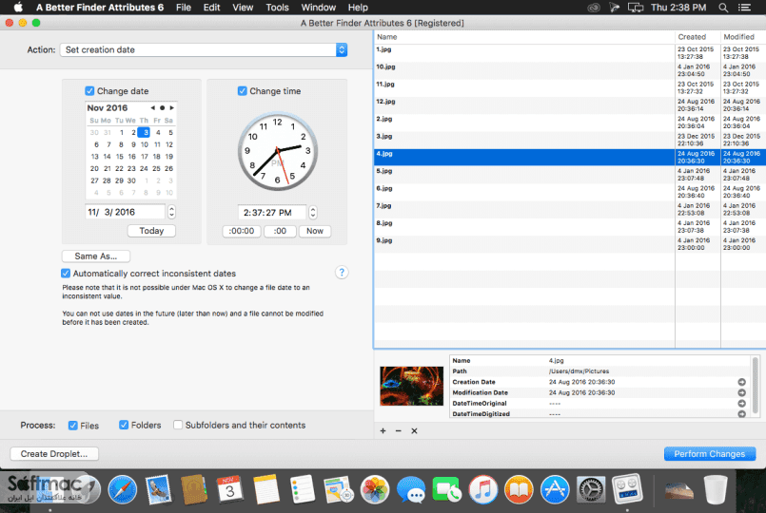Jump to current month via calendar dot
766x513 pixels.
tap(162, 107)
